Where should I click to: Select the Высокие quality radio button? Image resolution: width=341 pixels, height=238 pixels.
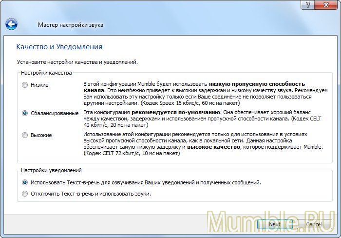click(x=25, y=135)
